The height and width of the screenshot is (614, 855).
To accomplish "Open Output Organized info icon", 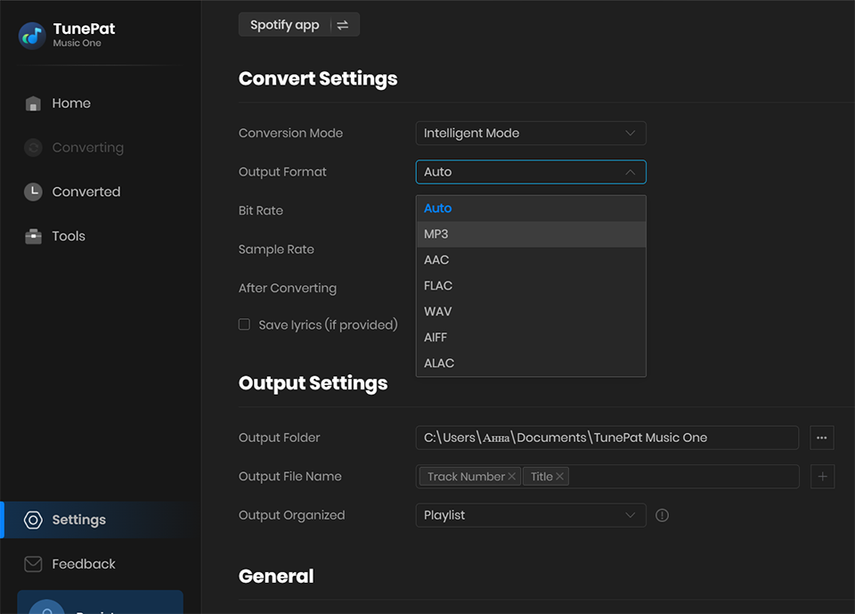I will coord(662,515).
